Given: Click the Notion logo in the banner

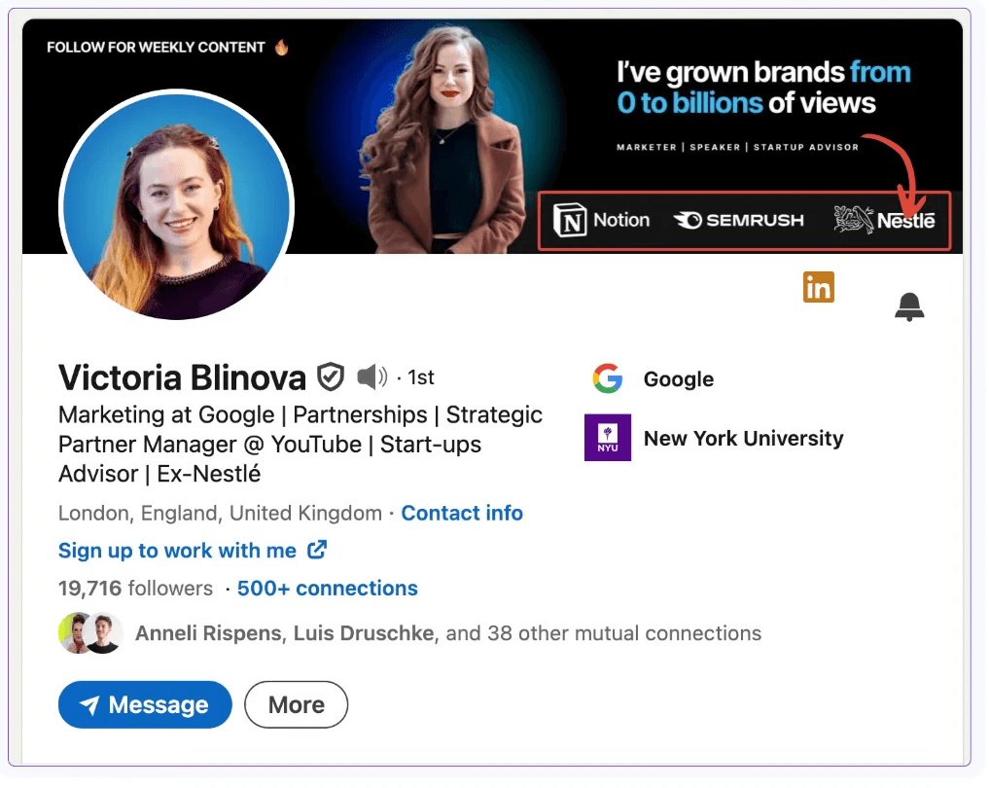Looking at the screenshot, I should 602,220.
